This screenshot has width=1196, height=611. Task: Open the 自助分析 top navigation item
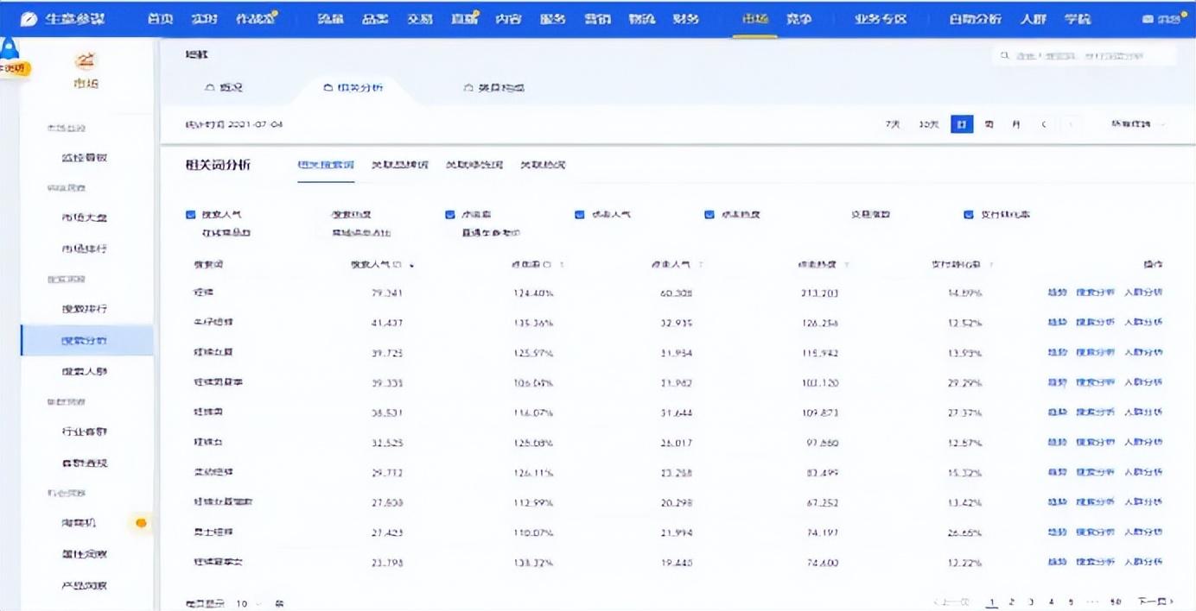click(x=976, y=19)
